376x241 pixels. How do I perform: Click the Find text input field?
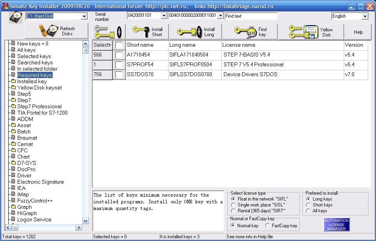point(251,16)
